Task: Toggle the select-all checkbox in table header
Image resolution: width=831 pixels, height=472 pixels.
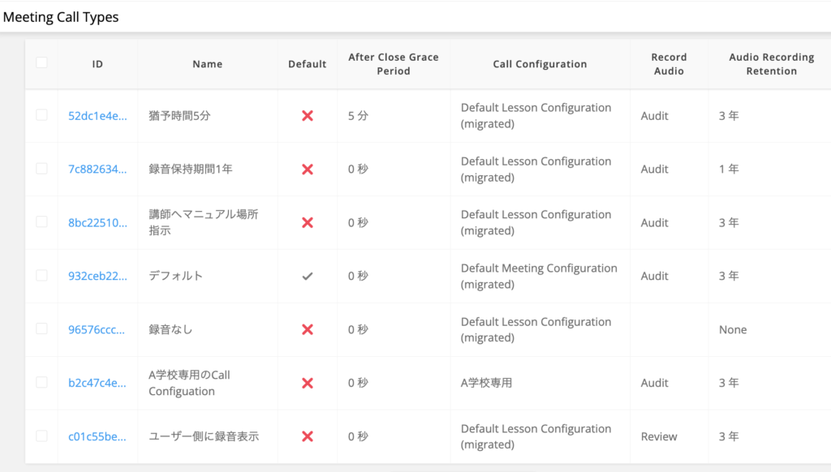Action: click(x=42, y=63)
